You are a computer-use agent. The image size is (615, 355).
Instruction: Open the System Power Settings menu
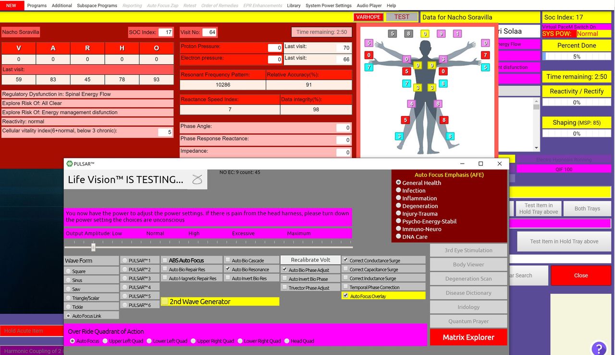coord(328,6)
